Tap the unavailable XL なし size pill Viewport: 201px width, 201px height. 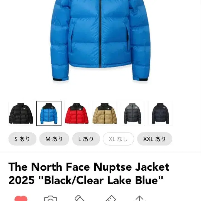(x=118, y=139)
